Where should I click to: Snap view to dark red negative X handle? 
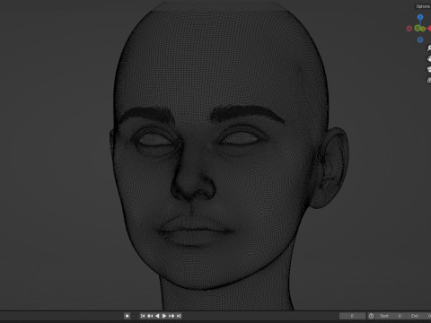[x=409, y=29]
